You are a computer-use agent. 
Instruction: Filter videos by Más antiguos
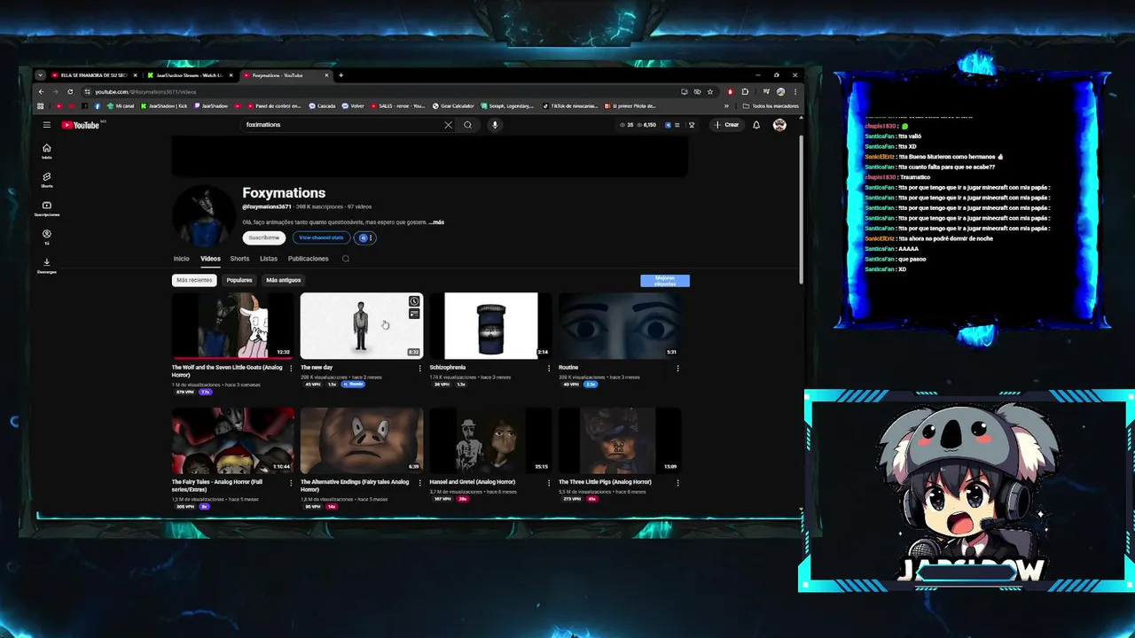click(284, 280)
